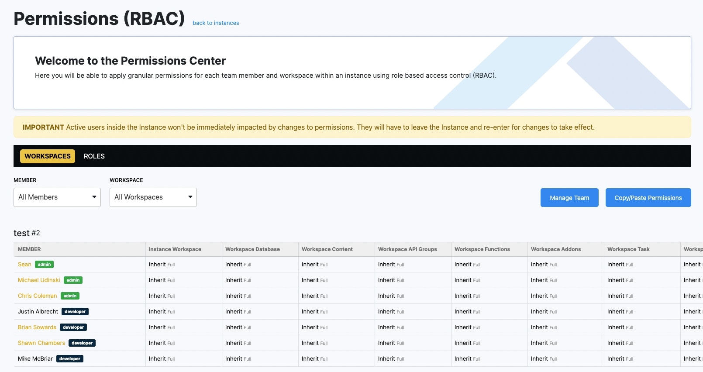Open Chris Coleman's member link
This screenshot has height=372, width=703.
(38, 296)
